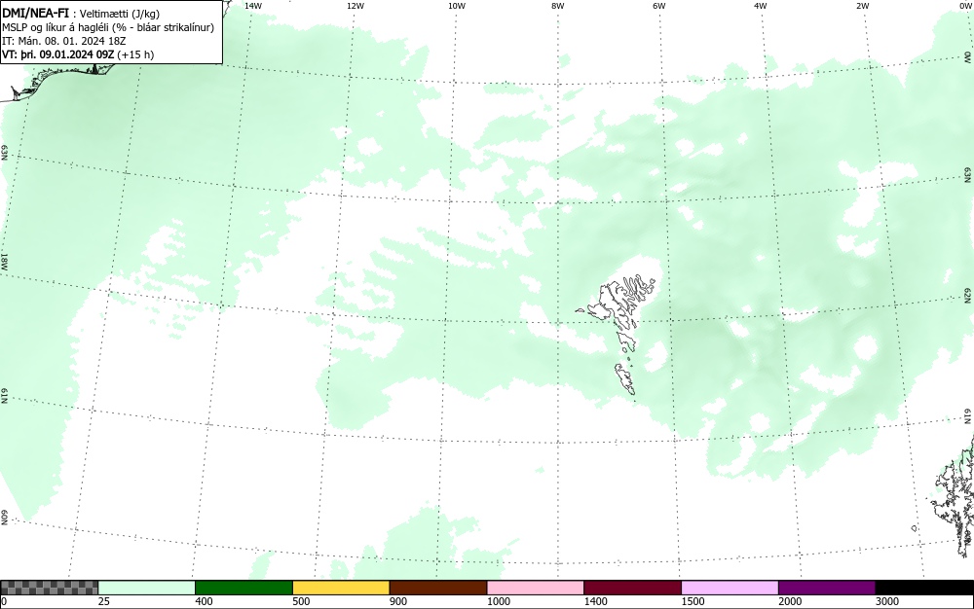Click the legend value 1000
Viewport: 974px width, 609px height.
pyautogui.click(x=498, y=601)
